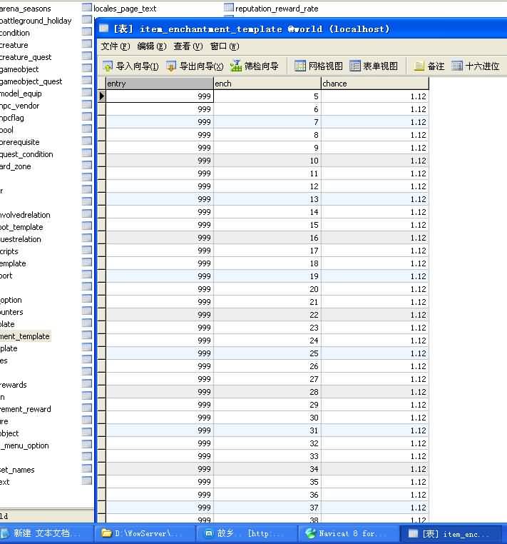
Task: Switch to [表] item_enc taskbar item
Action: click(x=450, y=533)
